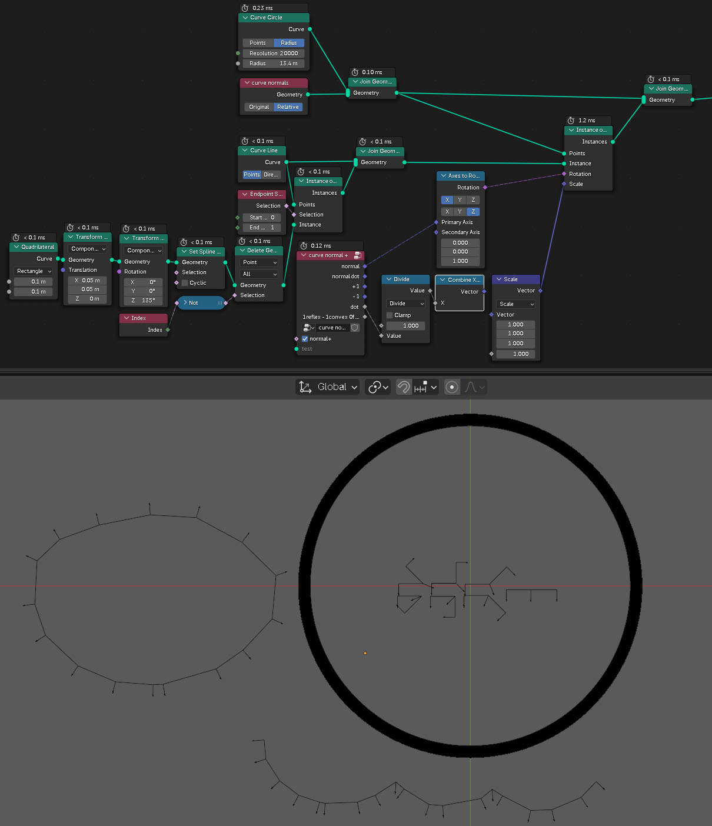Image resolution: width=712 pixels, height=826 pixels.
Task: Toggle proportional editing circle icon
Action: coord(452,387)
